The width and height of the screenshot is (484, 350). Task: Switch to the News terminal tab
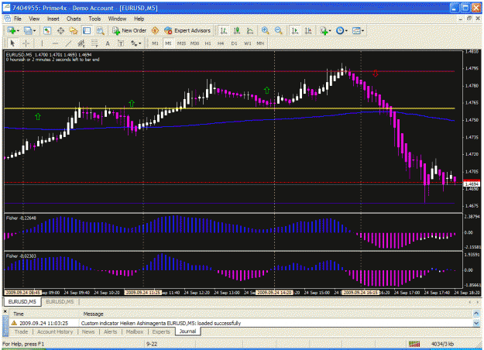pyautogui.click(x=88, y=331)
